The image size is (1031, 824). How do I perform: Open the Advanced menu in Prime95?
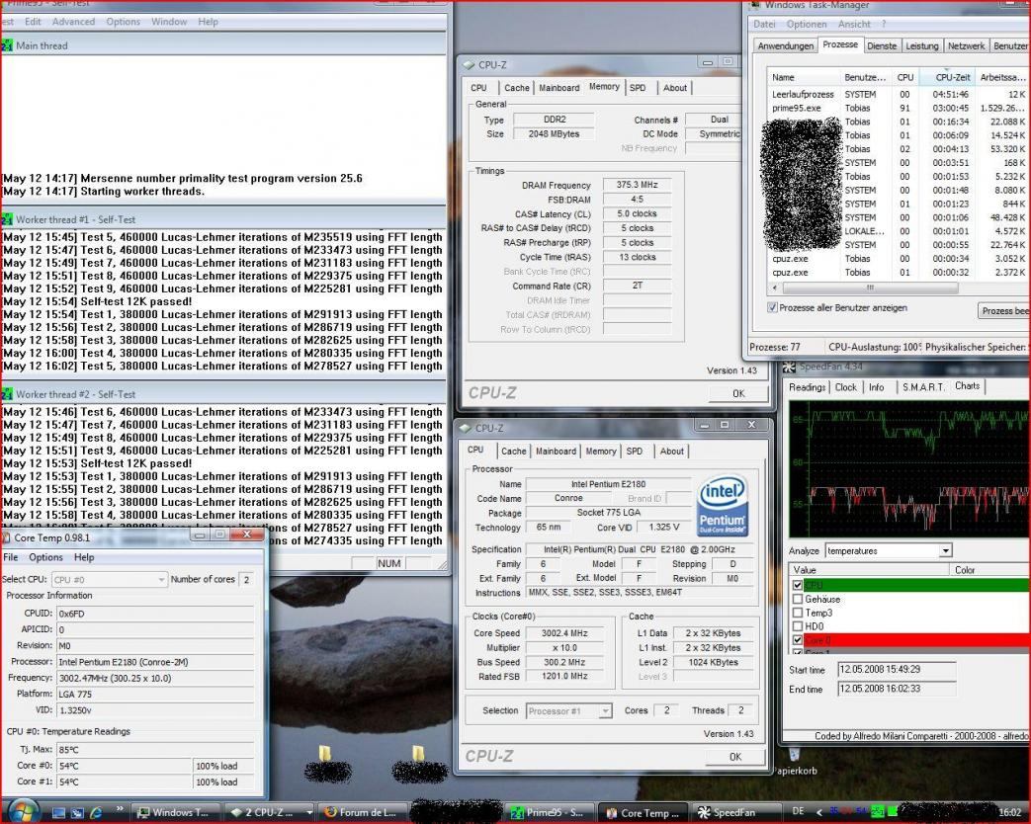coord(73,22)
